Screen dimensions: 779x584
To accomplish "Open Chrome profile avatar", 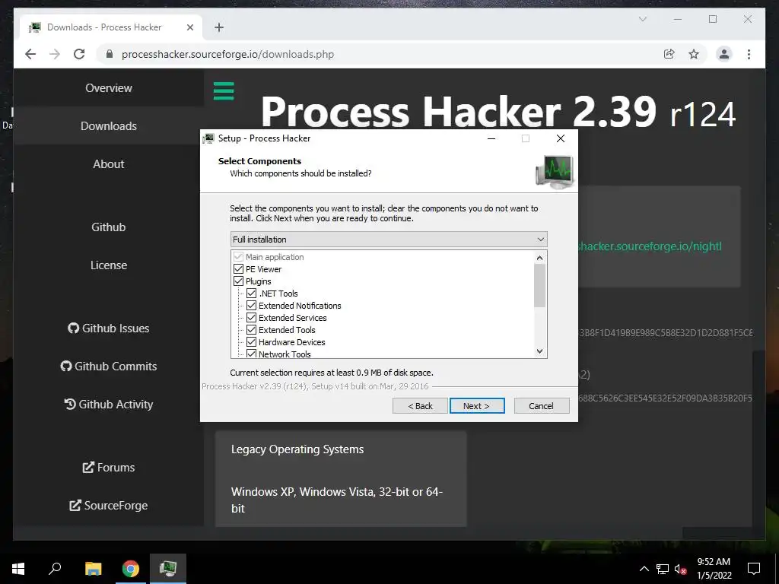I will pyautogui.click(x=724, y=54).
